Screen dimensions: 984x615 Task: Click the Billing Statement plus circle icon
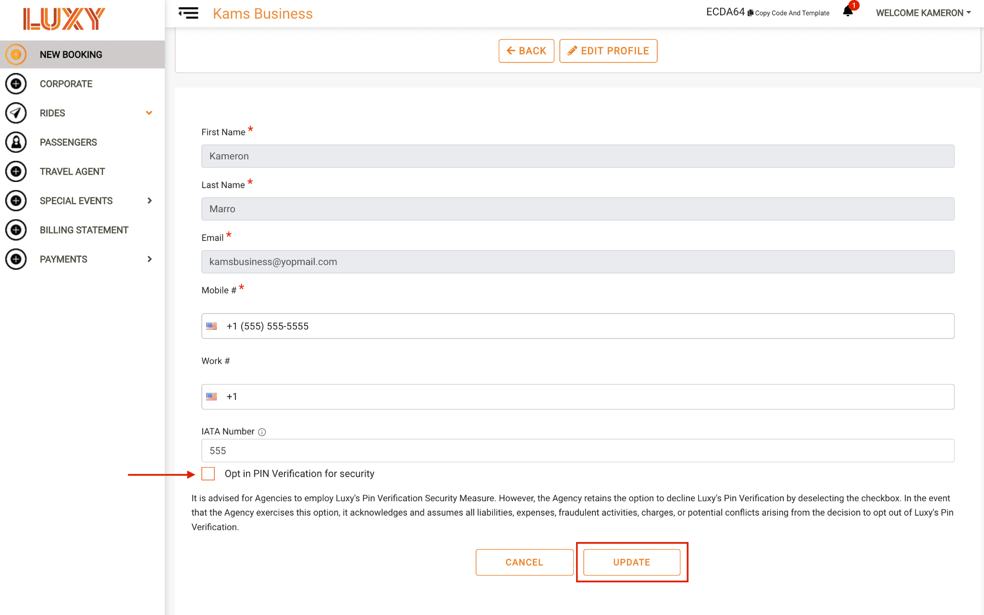tap(16, 230)
